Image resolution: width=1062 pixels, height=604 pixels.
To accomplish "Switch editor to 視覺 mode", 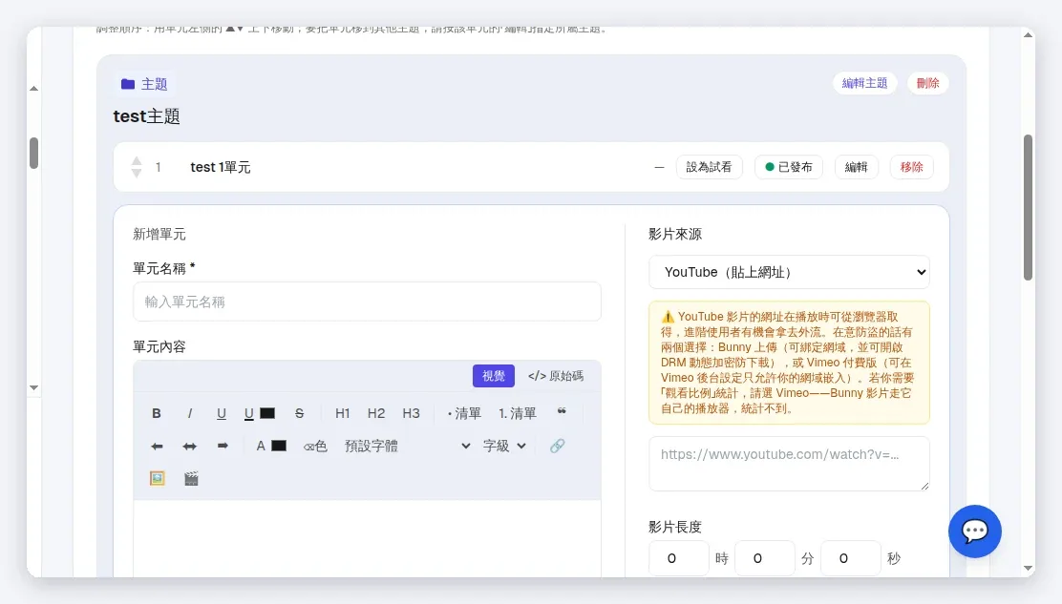I will pyautogui.click(x=494, y=376).
